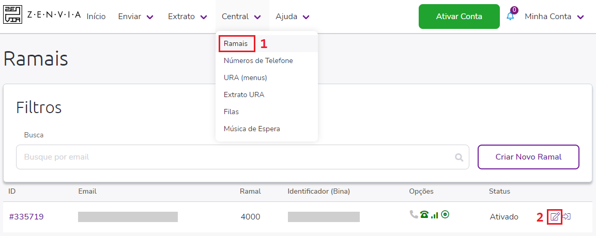Open Música de Espera menu entry
This screenshot has height=236, width=596.
(x=252, y=129)
